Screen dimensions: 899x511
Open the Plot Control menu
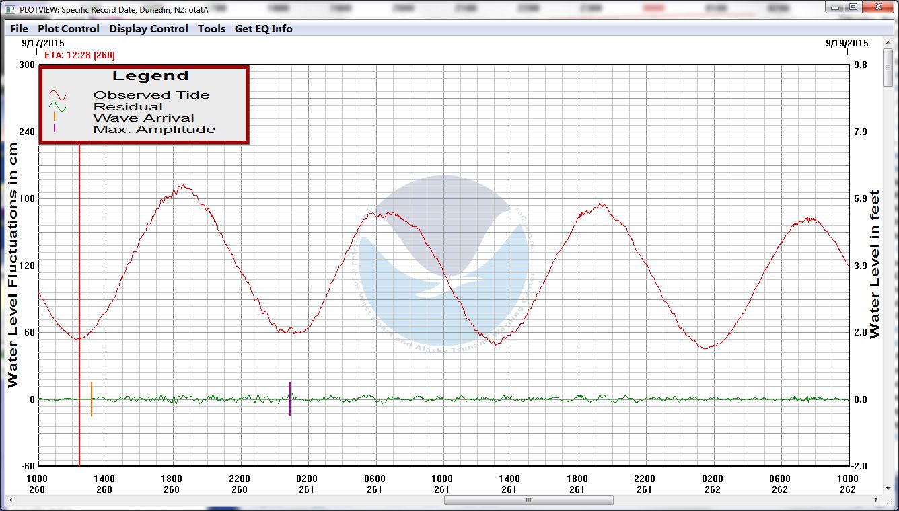pos(68,29)
